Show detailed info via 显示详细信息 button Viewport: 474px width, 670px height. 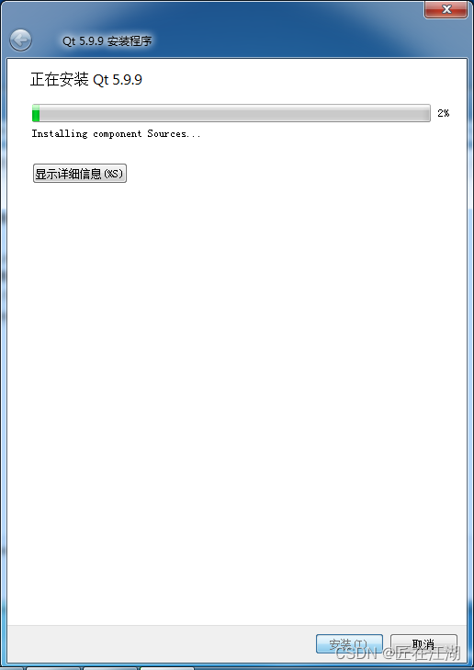pyautogui.click(x=80, y=174)
